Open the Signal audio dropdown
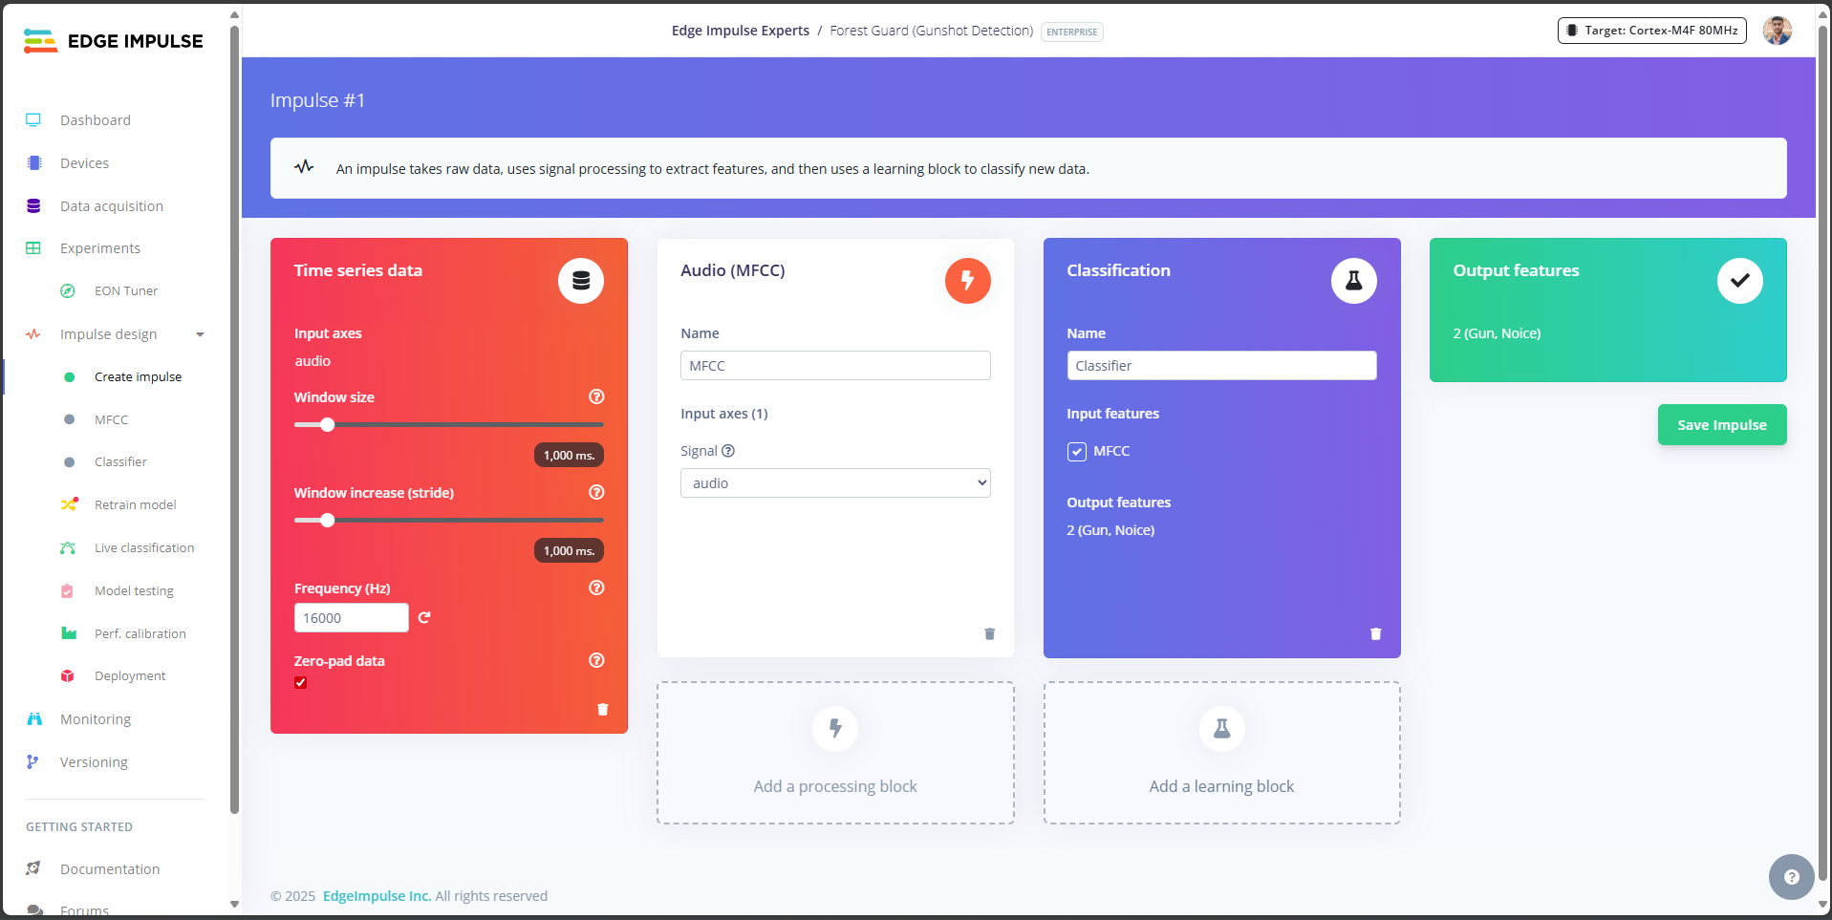This screenshot has height=920, width=1832. point(835,483)
